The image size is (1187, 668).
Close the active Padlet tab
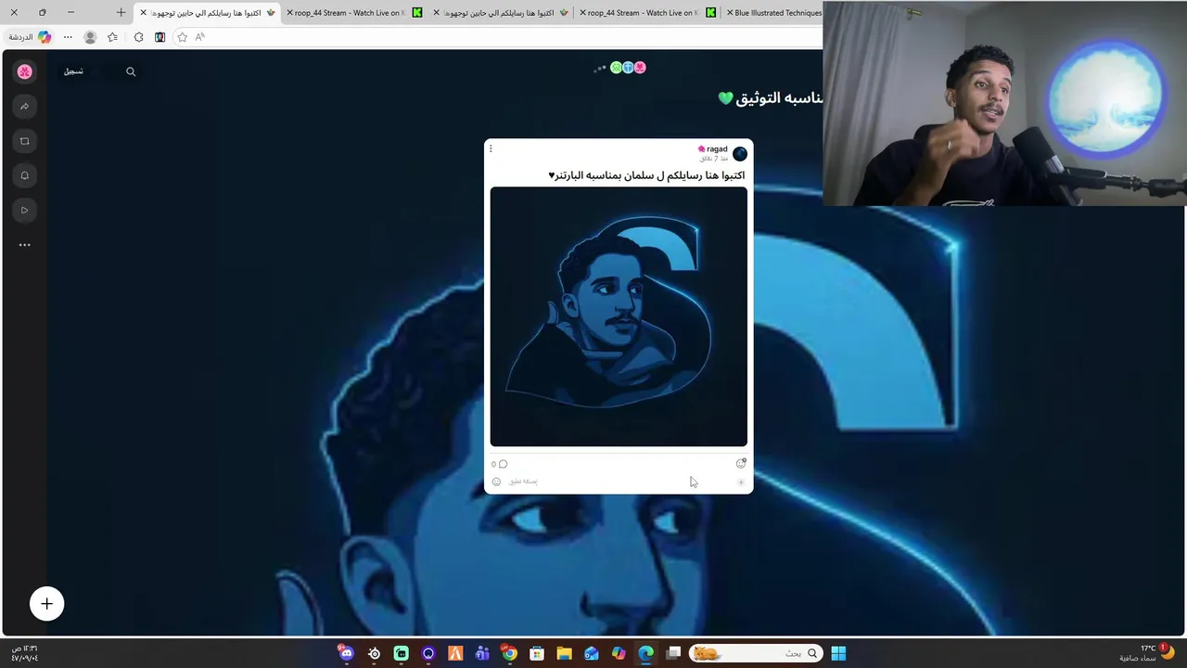(x=143, y=13)
